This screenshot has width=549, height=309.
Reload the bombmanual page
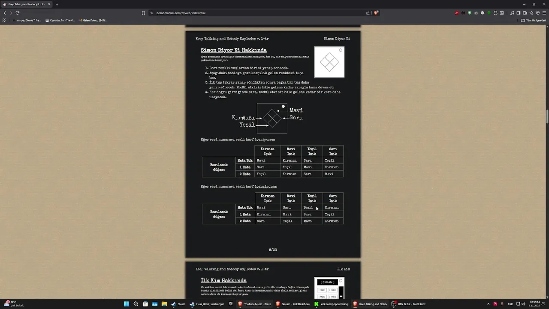[18, 13]
